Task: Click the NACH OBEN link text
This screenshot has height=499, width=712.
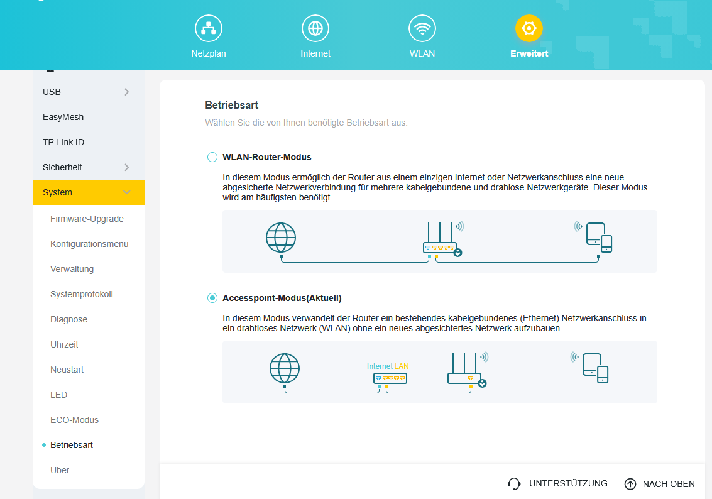Action: click(669, 484)
